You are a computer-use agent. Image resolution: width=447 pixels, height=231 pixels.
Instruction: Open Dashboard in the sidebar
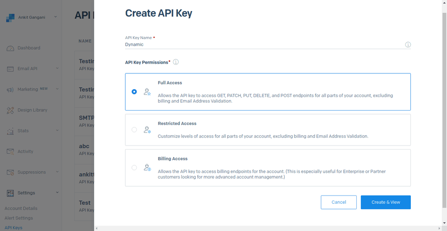tap(29, 48)
